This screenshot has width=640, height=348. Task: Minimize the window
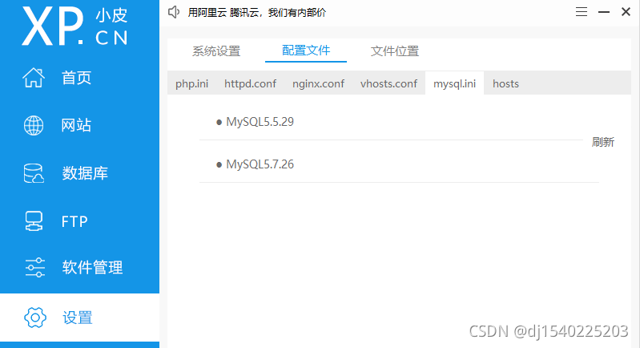(604, 12)
